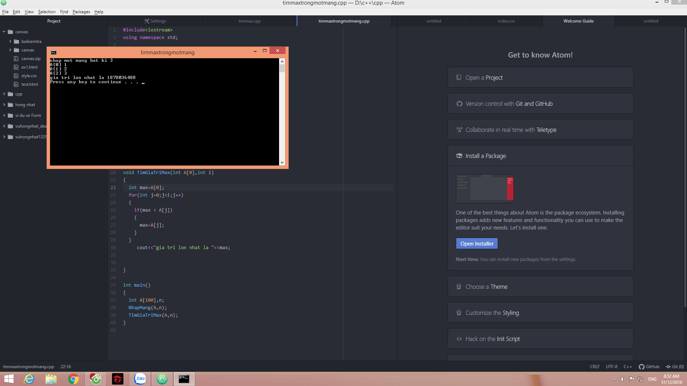687x386 pixels.
Task: Open Internet Explorer from taskbar
Action: click(x=29, y=379)
